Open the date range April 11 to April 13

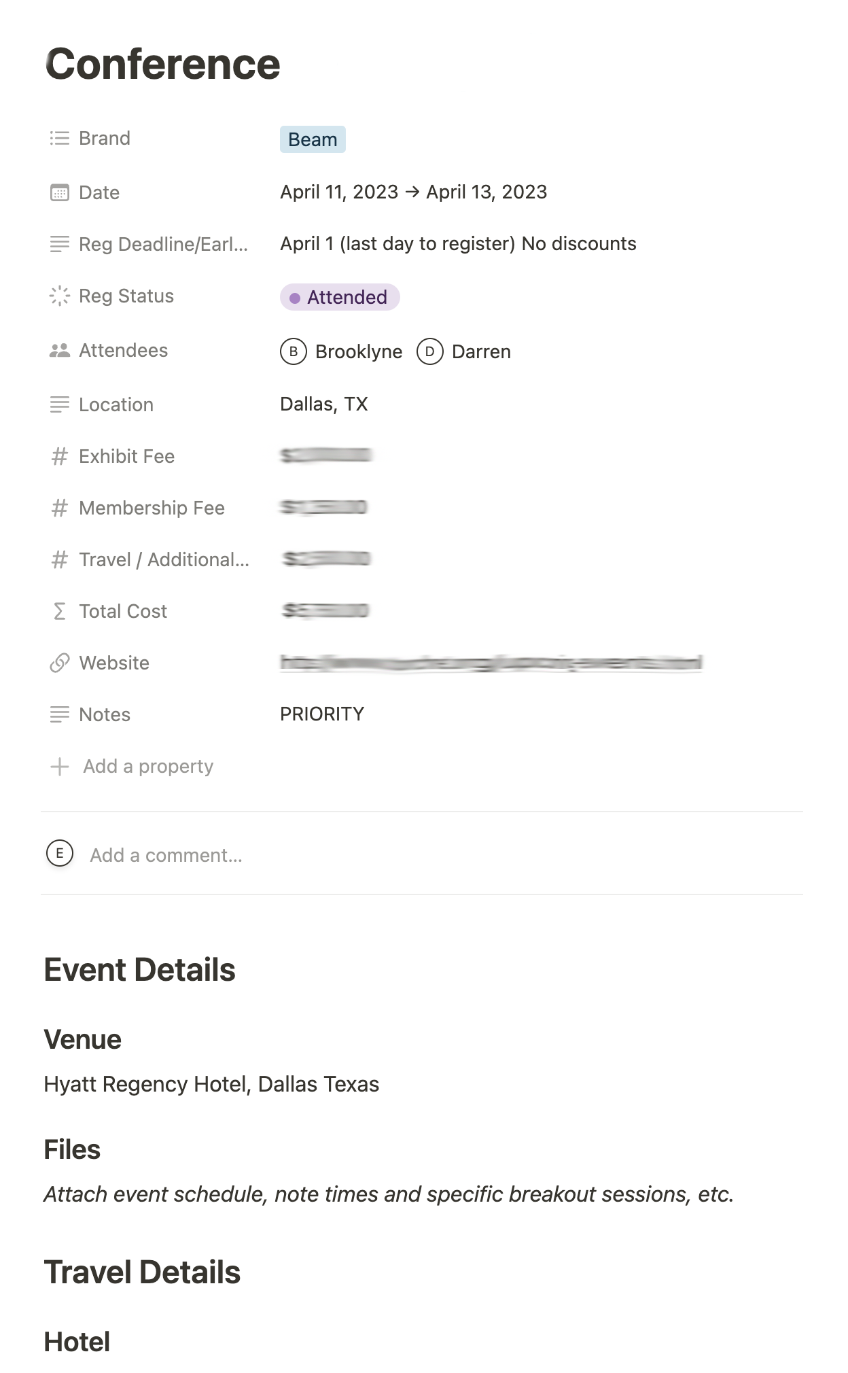click(414, 192)
